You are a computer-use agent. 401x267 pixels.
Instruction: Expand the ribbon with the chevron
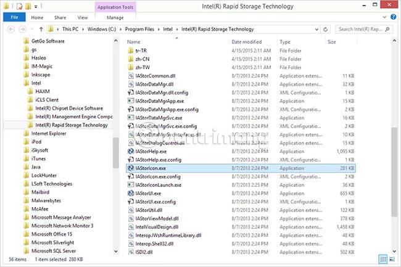point(384,17)
